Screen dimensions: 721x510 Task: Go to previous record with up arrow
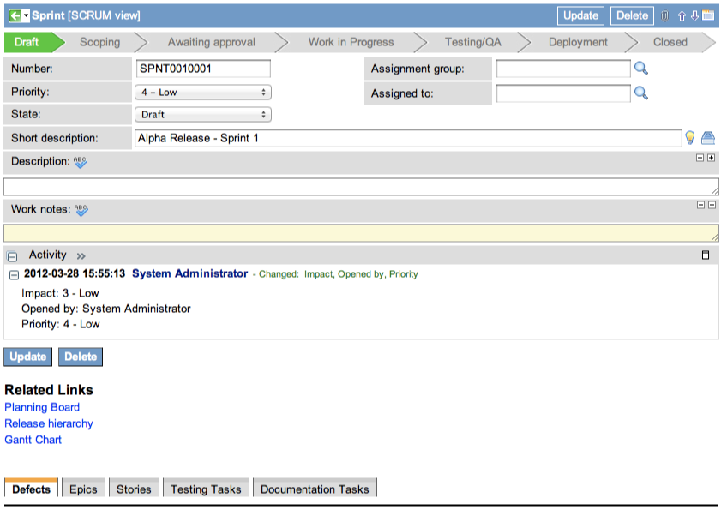[682, 15]
